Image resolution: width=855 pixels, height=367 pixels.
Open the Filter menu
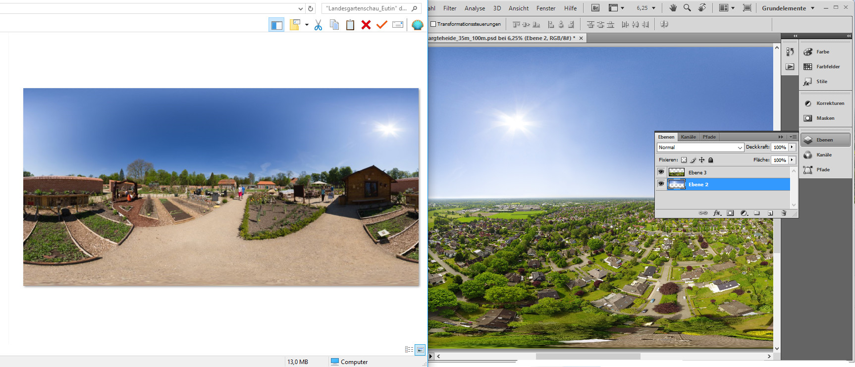pos(450,8)
